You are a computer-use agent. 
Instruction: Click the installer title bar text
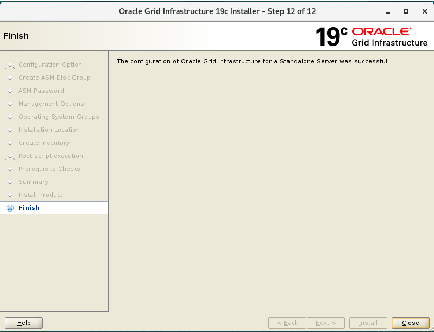coord(217,11)
